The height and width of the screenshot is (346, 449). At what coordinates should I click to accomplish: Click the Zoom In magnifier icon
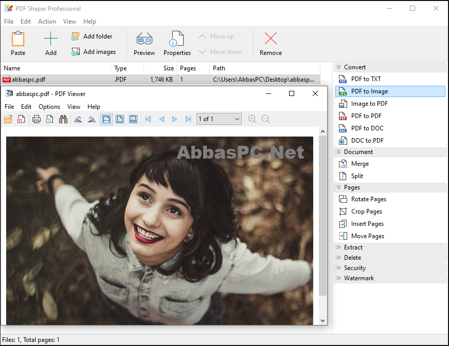(253, 119)
